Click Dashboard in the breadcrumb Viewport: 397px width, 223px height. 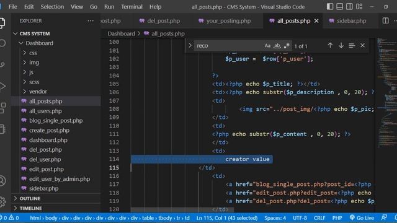click(122, 33)
